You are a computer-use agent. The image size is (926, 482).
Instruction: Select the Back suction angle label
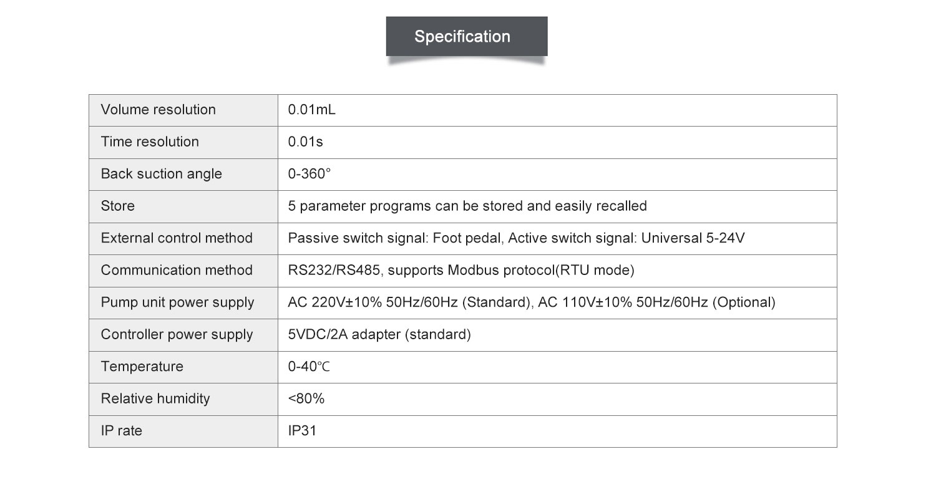point(162,174)
